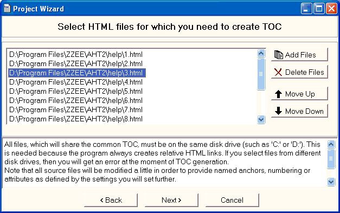Viewport: 340px width, 213px height.
Task: Click the file list scrollbar thumb
Action: [261, 74]
